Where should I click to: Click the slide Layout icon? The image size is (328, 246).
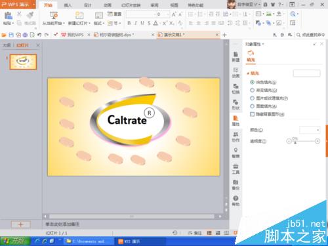99,16
